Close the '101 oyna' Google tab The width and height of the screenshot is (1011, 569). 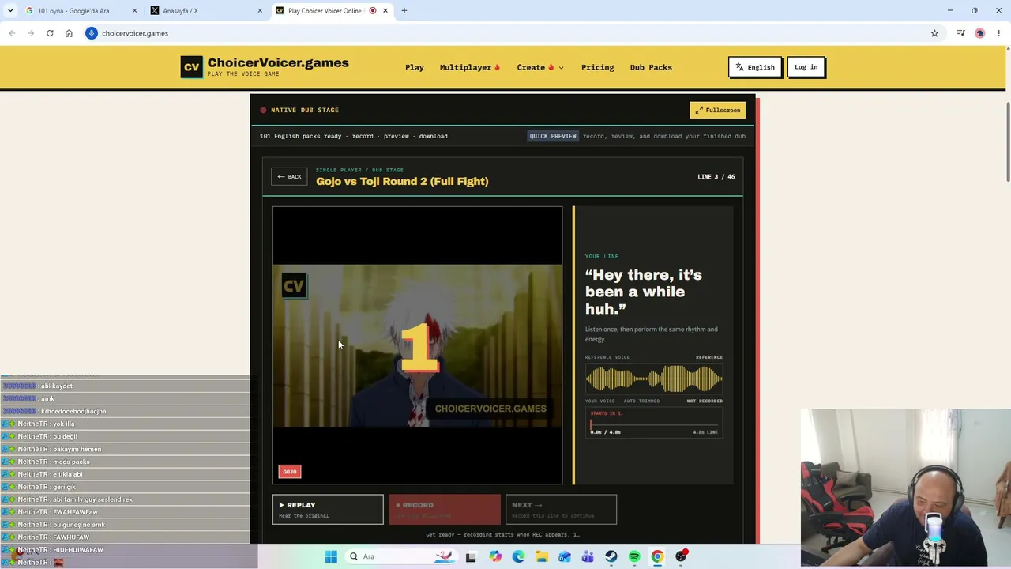(x=134, y=10)
